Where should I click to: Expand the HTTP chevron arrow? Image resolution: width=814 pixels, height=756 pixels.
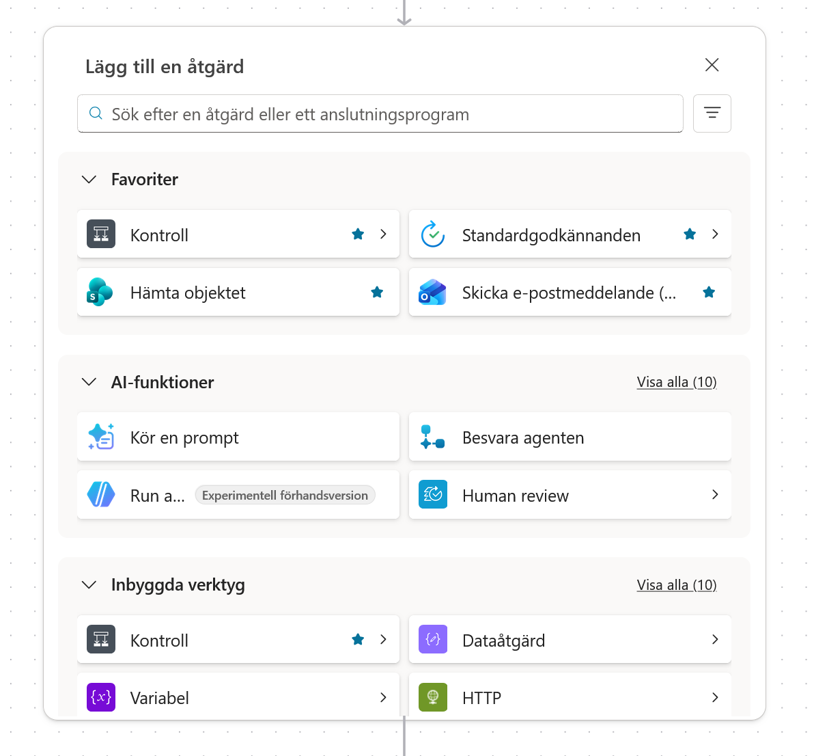[716, 697]
